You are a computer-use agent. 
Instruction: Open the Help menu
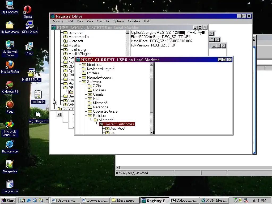[147, 21]
